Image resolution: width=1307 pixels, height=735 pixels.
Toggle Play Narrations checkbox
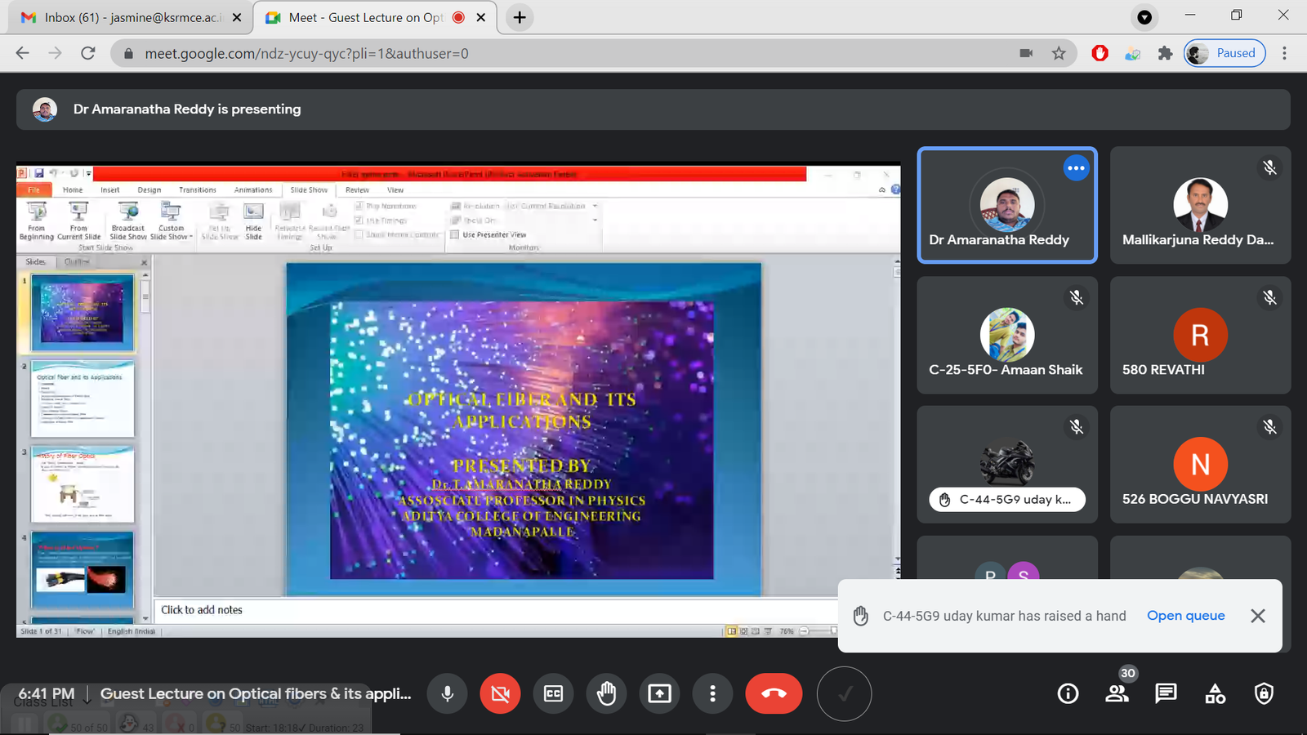[x=359, y=206]
